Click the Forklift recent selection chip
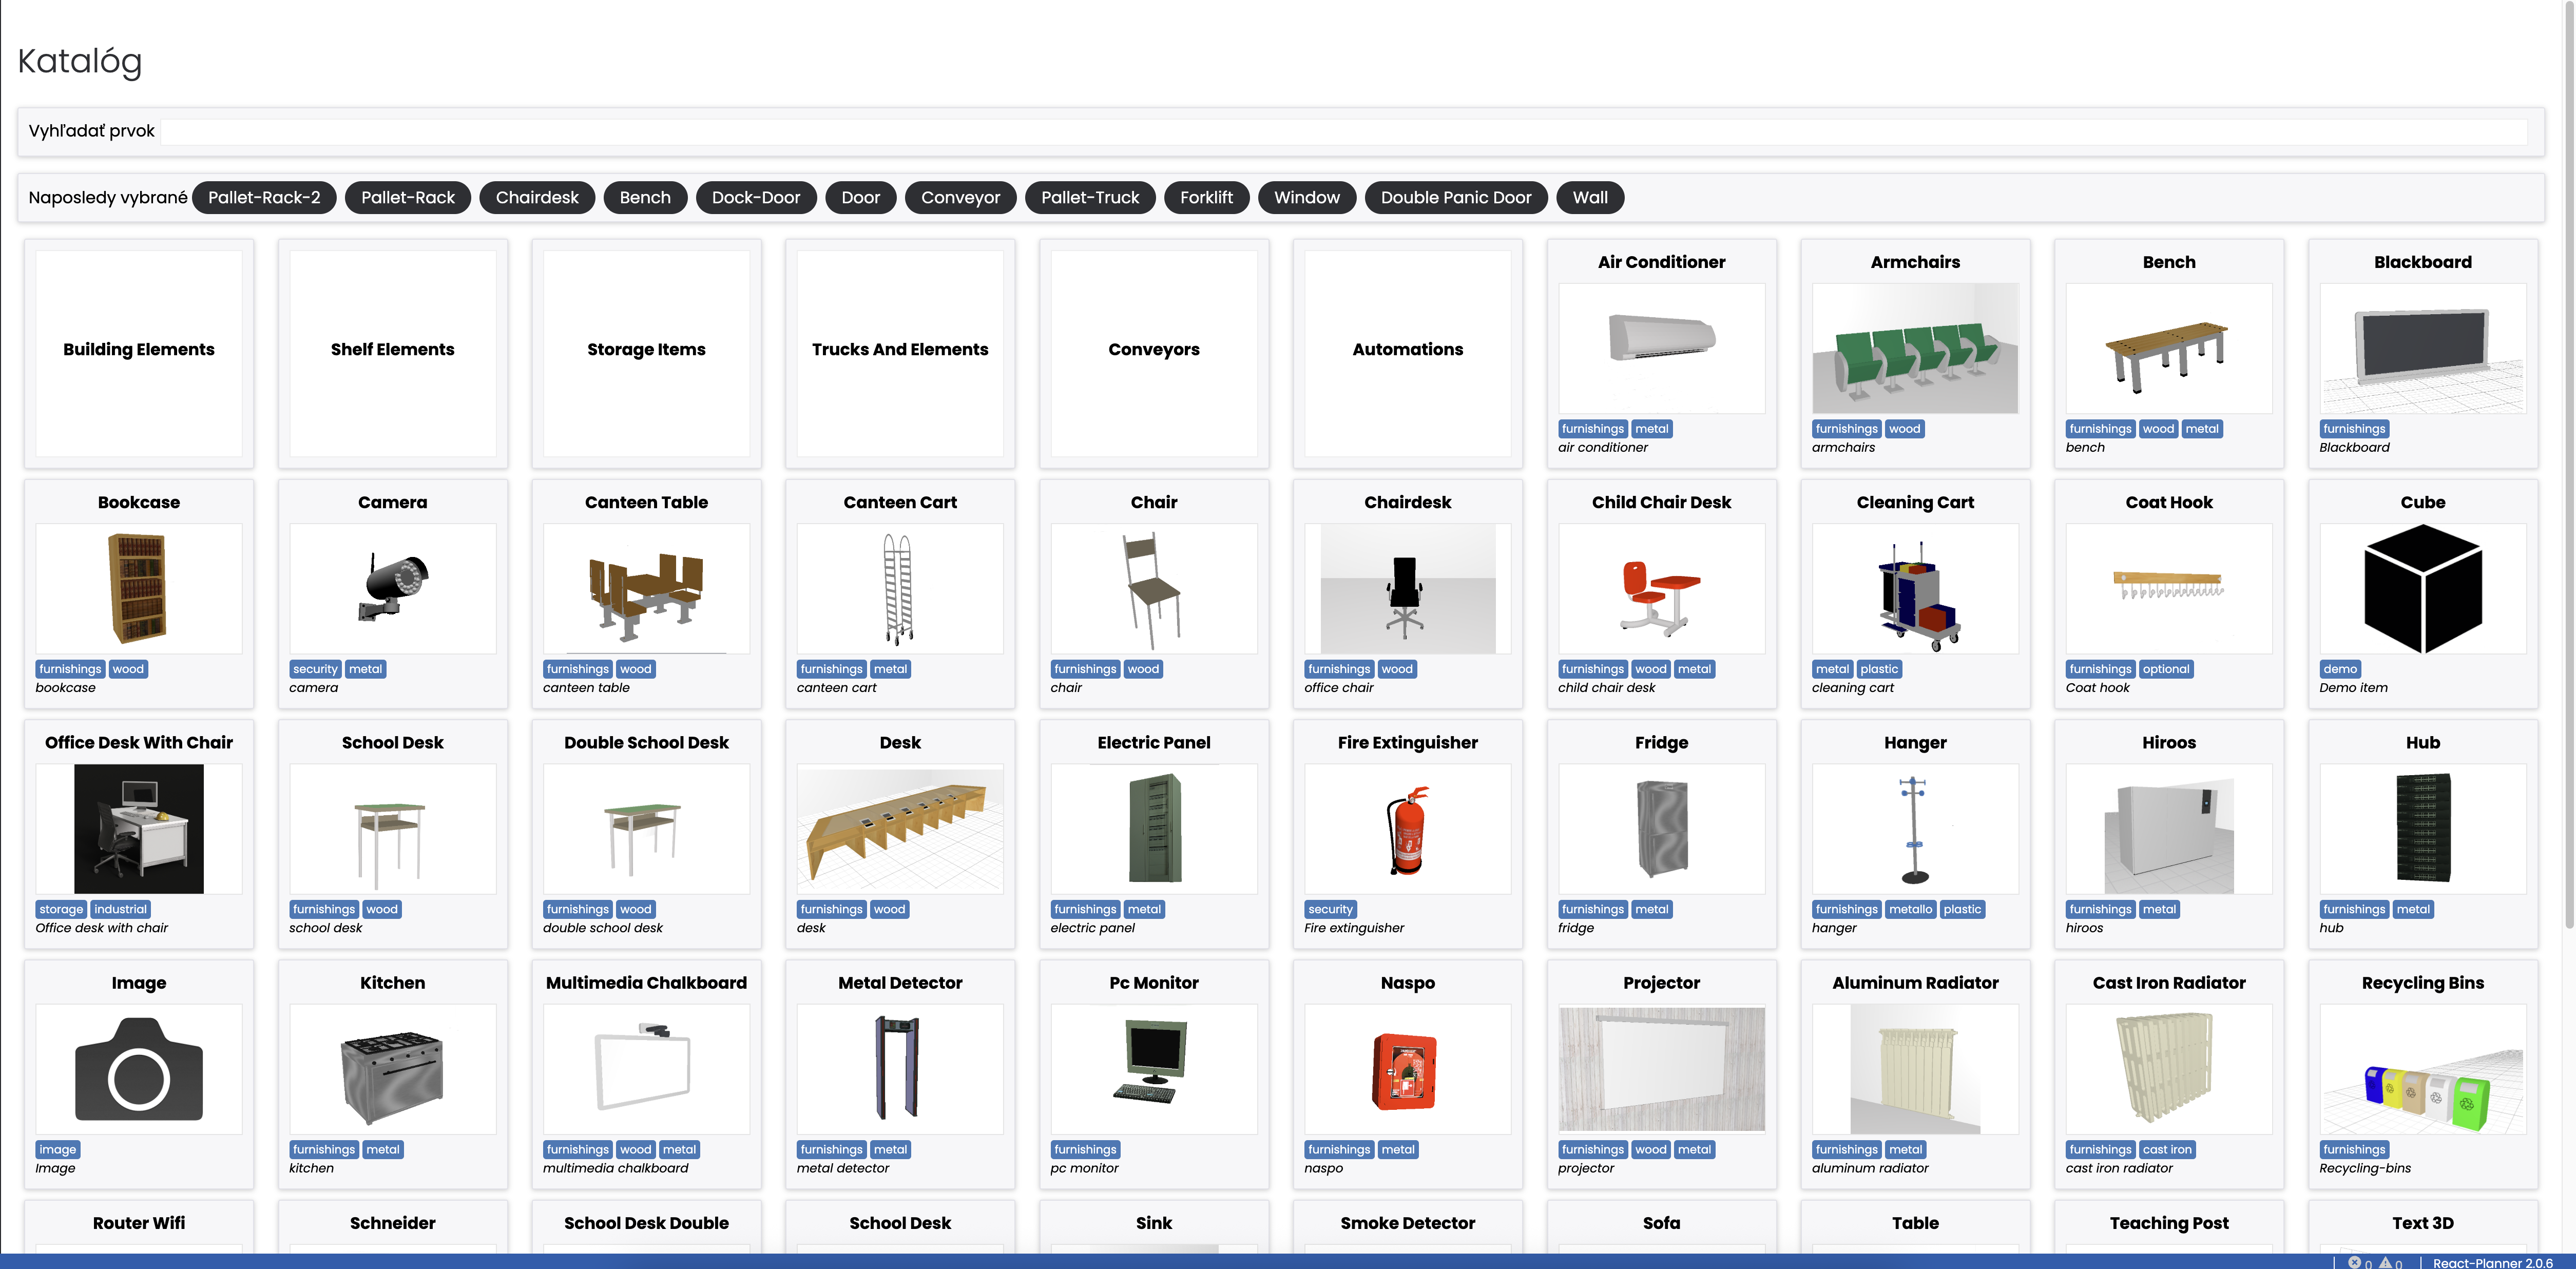This screenshot has height=1269, width=2576. [1205, 197]
